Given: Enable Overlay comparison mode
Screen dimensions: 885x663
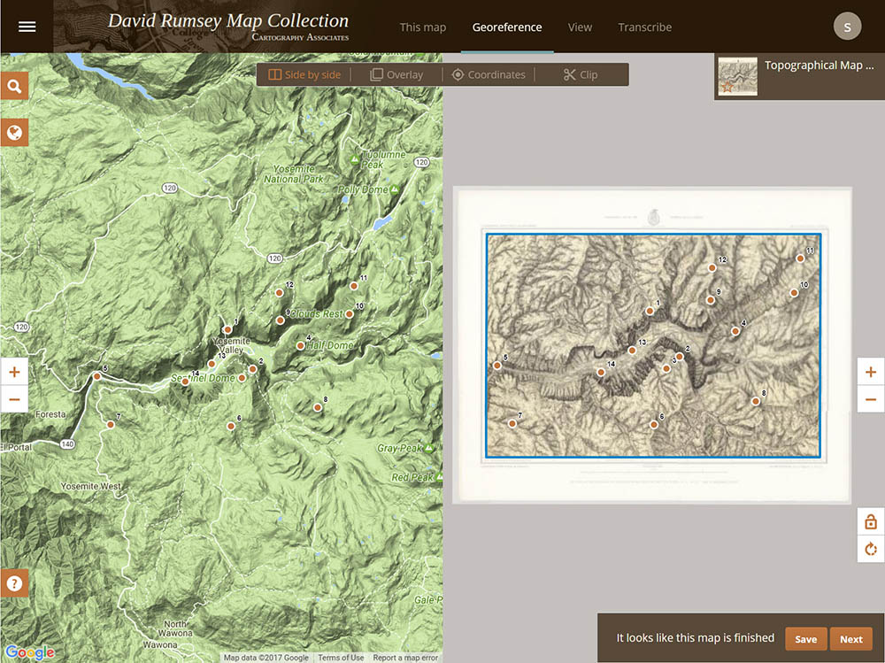Looking at the screenshot, I should click(x=396, y=74).
